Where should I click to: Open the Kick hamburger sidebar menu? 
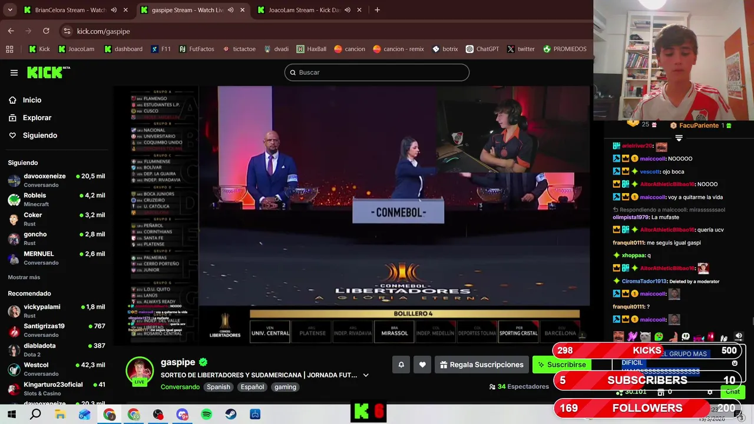pyautogui.click(x=14, y=72)
